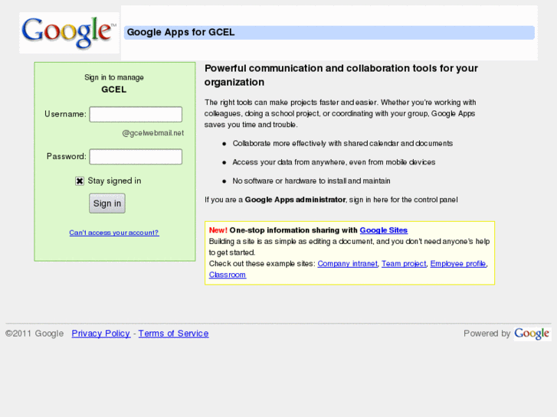Click the Powered by Google logo
Screen dimensions: 557x417
[x=532, y=334]
